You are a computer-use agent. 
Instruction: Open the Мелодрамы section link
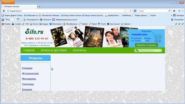tap(29, 79)
